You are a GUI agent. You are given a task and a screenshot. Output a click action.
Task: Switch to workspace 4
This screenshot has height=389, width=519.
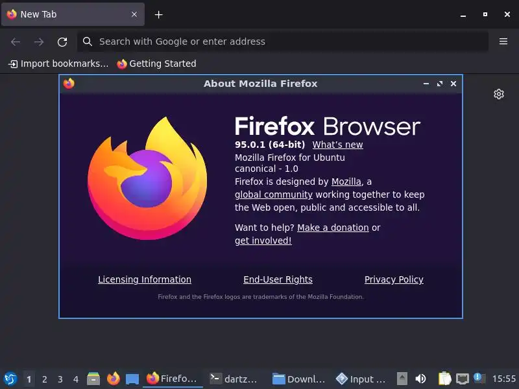[x=76, y=379]
